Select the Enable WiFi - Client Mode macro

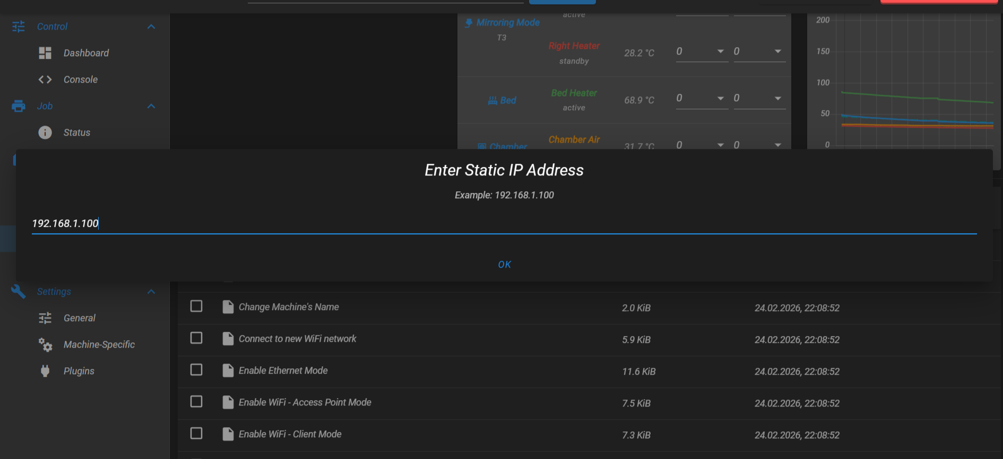point(290,434)
